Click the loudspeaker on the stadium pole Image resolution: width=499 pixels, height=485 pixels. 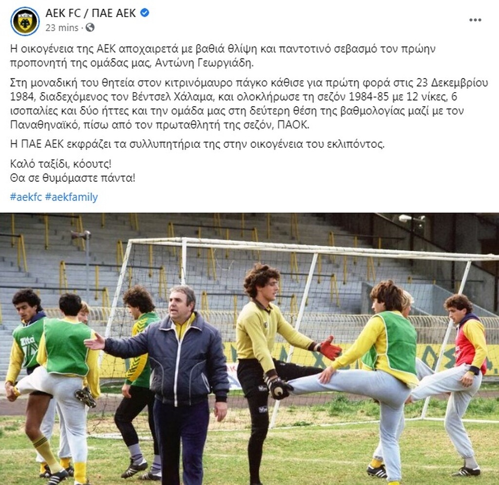81,235
